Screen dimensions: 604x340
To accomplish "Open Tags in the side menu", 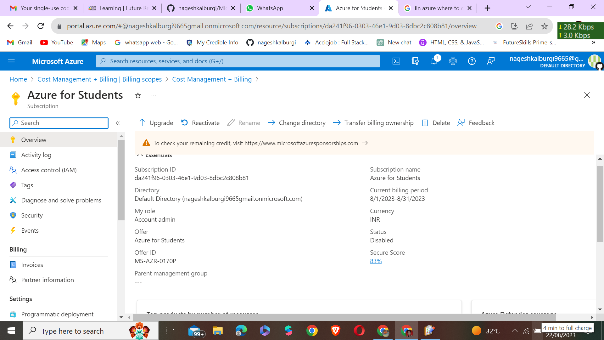I will 59,185.
